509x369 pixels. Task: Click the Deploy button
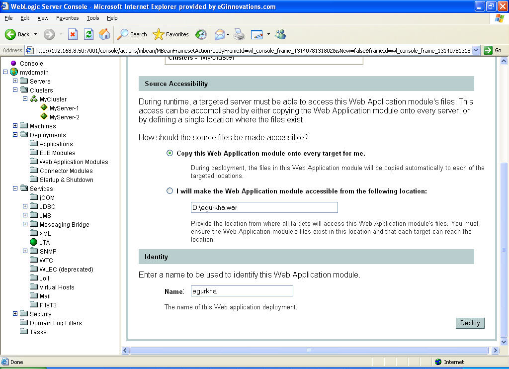470,323
